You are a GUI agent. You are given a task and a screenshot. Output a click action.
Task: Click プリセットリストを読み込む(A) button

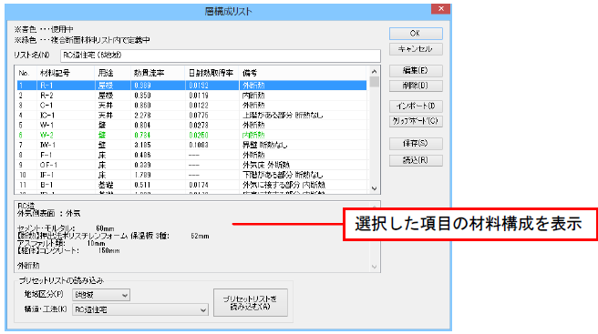point(251,303)
